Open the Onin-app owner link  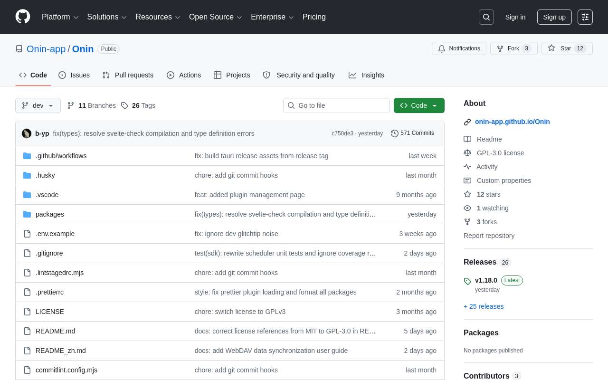[46, 49]
